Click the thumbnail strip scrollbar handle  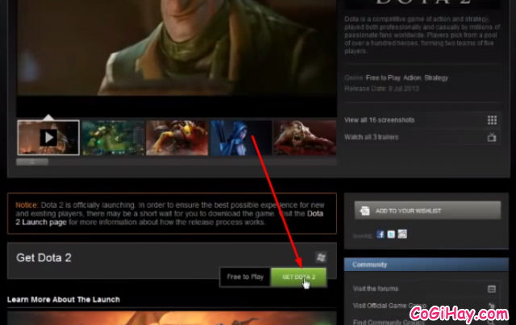pos(32,161)
